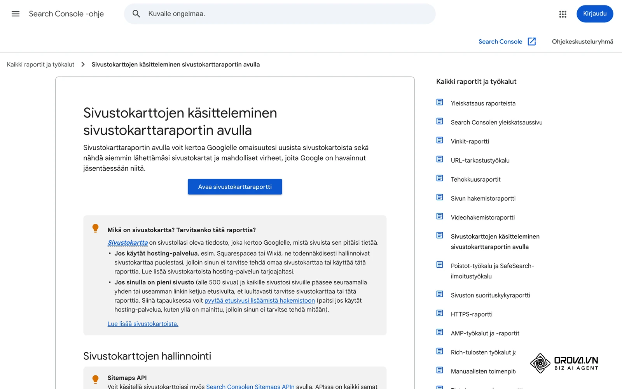This screenshot has width=622, height=389.
Task: Open the hamburger main menu
Action: click(x=16, y=14)
